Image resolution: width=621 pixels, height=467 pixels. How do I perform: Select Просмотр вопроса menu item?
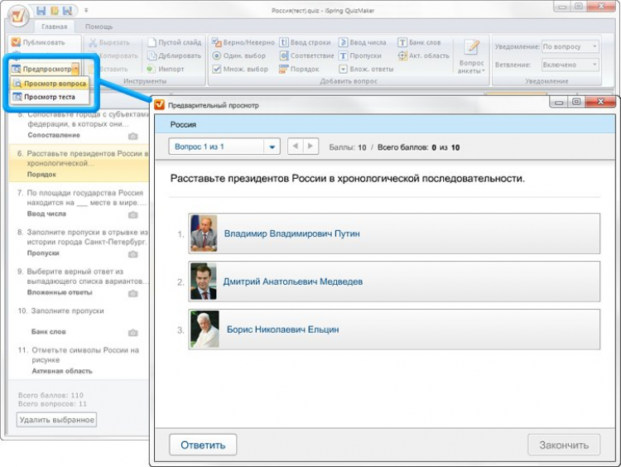50,84
